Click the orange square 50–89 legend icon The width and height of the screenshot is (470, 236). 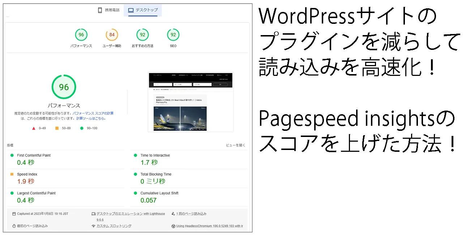click(x=57, y=128)
